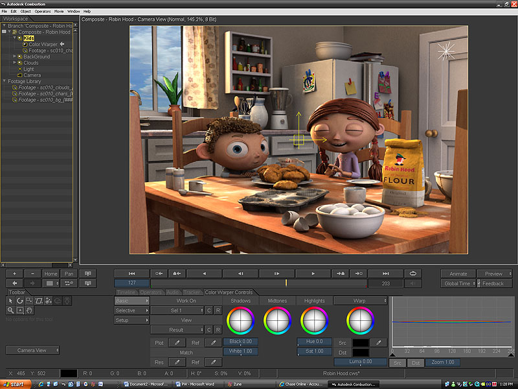Jump to the first frame
Viewport: 518px width, 389px height.
pos(131,274)
